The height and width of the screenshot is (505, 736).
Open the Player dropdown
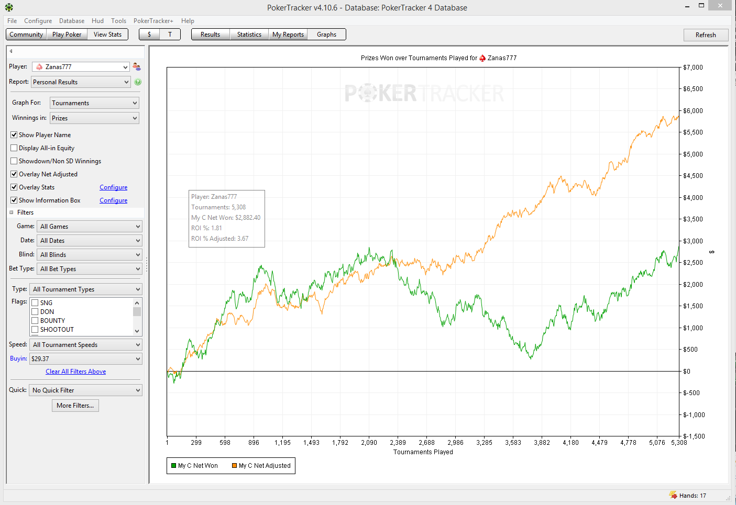pyautogui.click(x=81, y=67)
